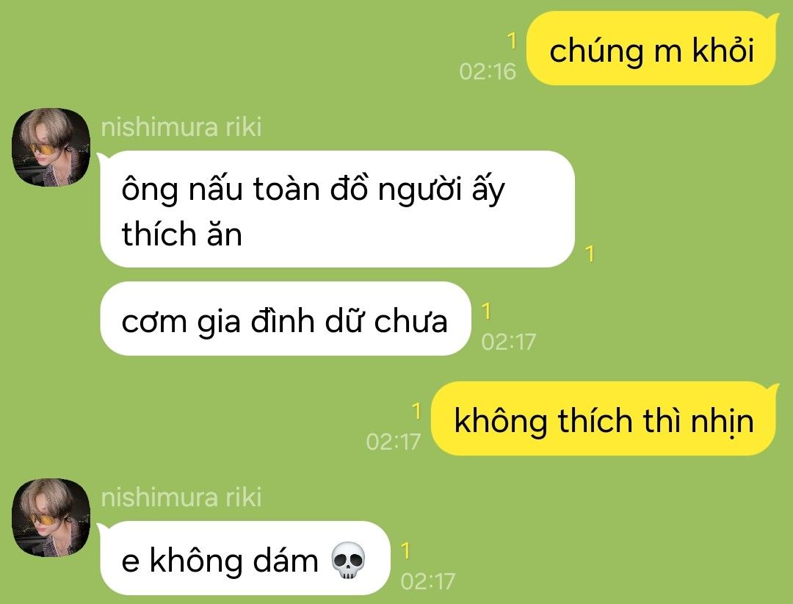Click the 02:16 timestamp
The image size is (793, 604).
coord(488,71)
